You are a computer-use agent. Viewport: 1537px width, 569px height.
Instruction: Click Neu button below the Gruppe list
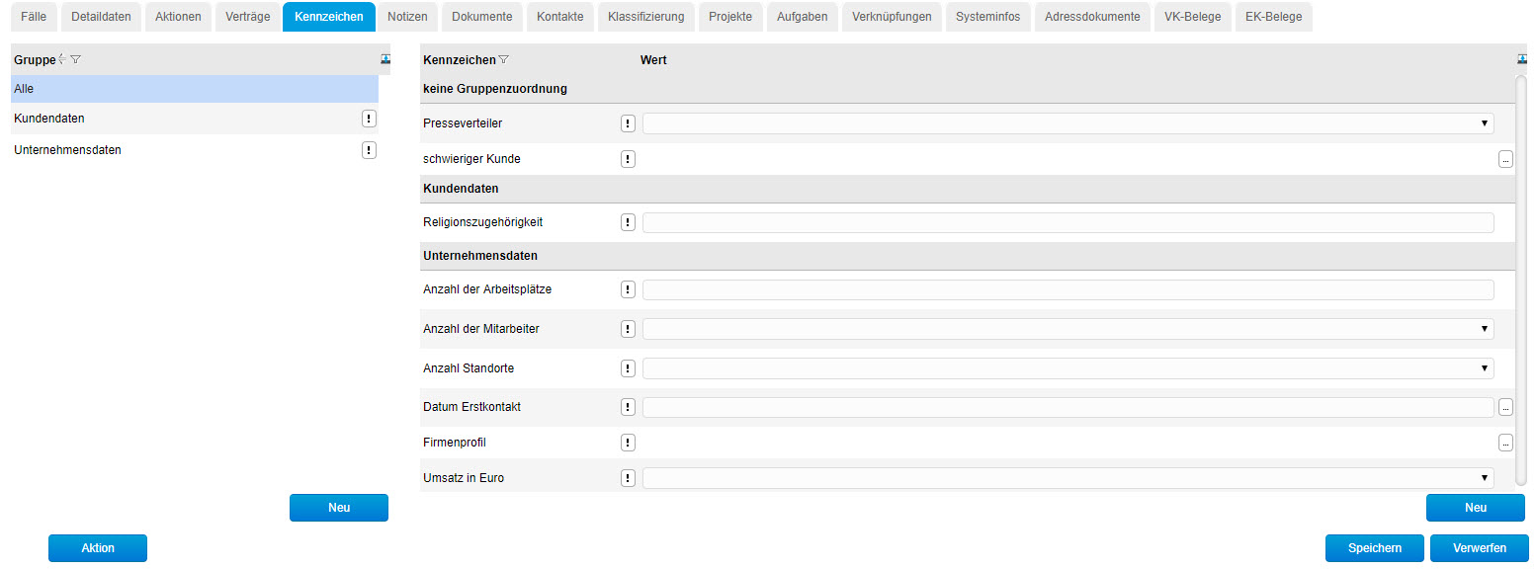[339, 508]
